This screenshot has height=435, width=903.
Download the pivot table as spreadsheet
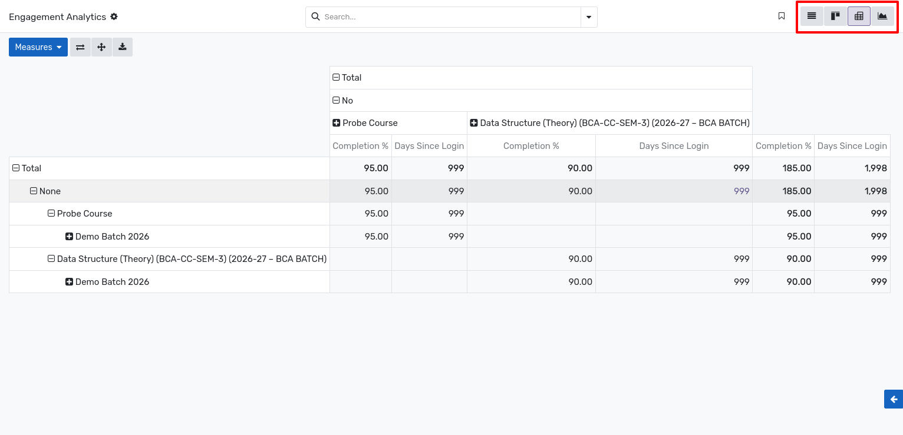pos(123,47)
